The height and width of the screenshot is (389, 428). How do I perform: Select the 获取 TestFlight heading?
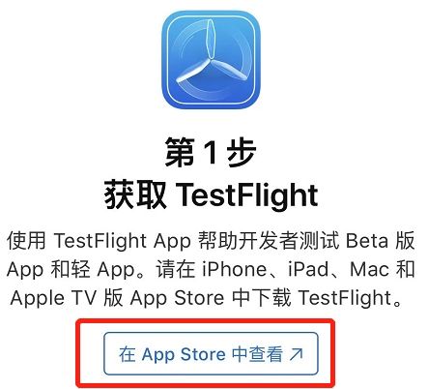pos(211,194)
